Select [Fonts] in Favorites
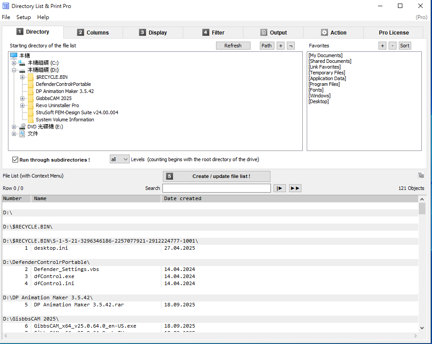This screenshot has width=432, height=344. (x=316, y=90)
